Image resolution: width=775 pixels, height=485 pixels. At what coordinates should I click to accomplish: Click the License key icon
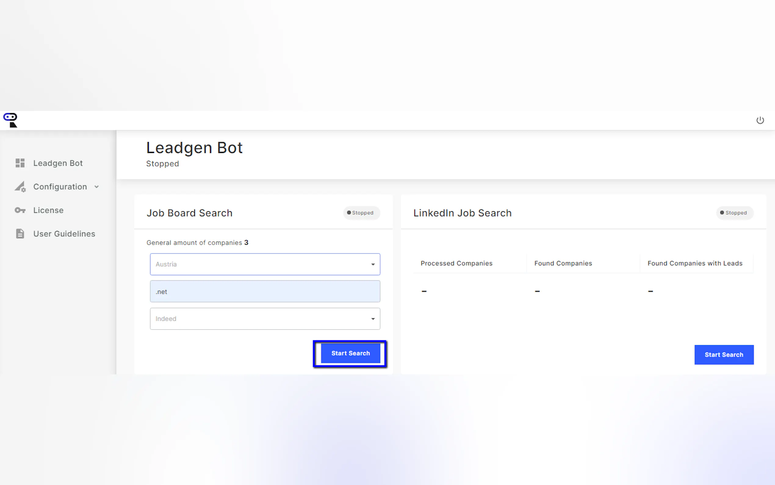pyautogui.click(x=20, y=210)
